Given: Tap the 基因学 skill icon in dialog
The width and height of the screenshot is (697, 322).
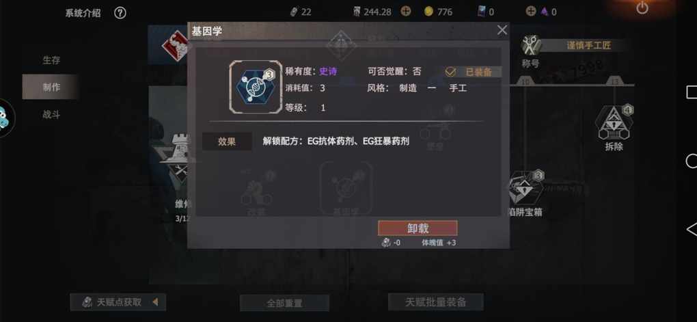Looking at the screenshot, I should coord(256,87).
